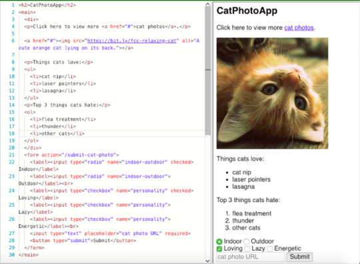The height and width of the screenshot is (264, 360).
Task: Click the 'other cats' code on line 18
Action: [x=57, y=134]
